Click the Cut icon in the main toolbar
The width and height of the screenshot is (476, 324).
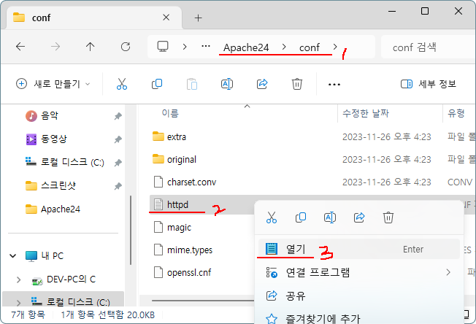click(x=122, y=84)
